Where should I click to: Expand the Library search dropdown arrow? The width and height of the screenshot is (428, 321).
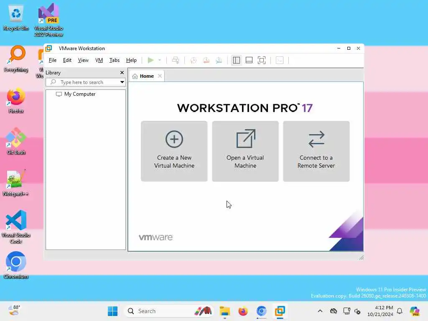(x=122, y=82)
